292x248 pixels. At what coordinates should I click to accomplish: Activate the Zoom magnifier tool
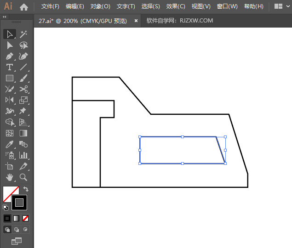click(x=23, y=177)
